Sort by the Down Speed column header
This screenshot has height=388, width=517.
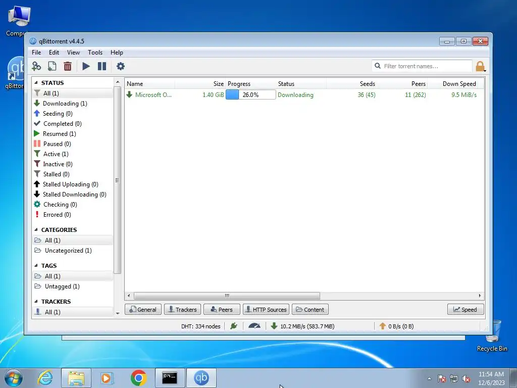[x=453, y=84]
